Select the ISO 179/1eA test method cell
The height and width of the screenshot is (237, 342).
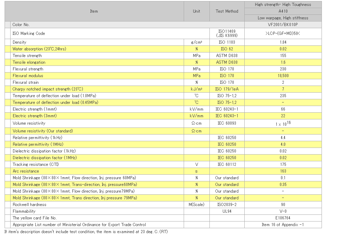(227, 89)
